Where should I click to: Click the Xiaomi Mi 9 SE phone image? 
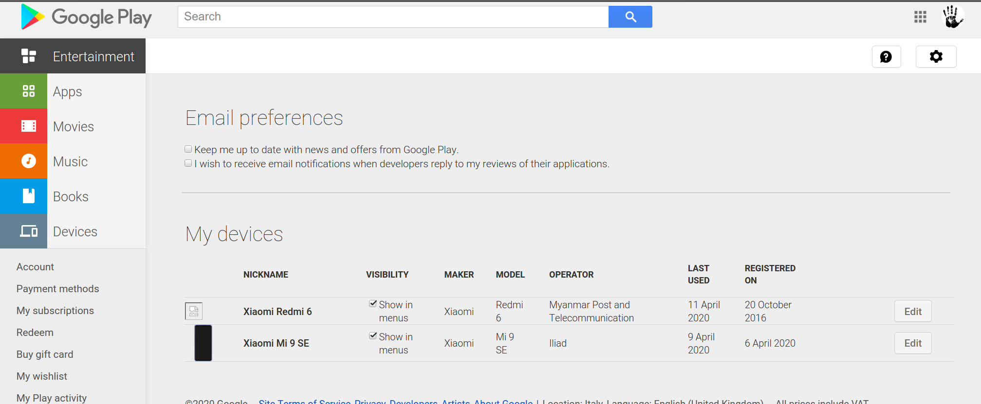(x=203, y=343)
